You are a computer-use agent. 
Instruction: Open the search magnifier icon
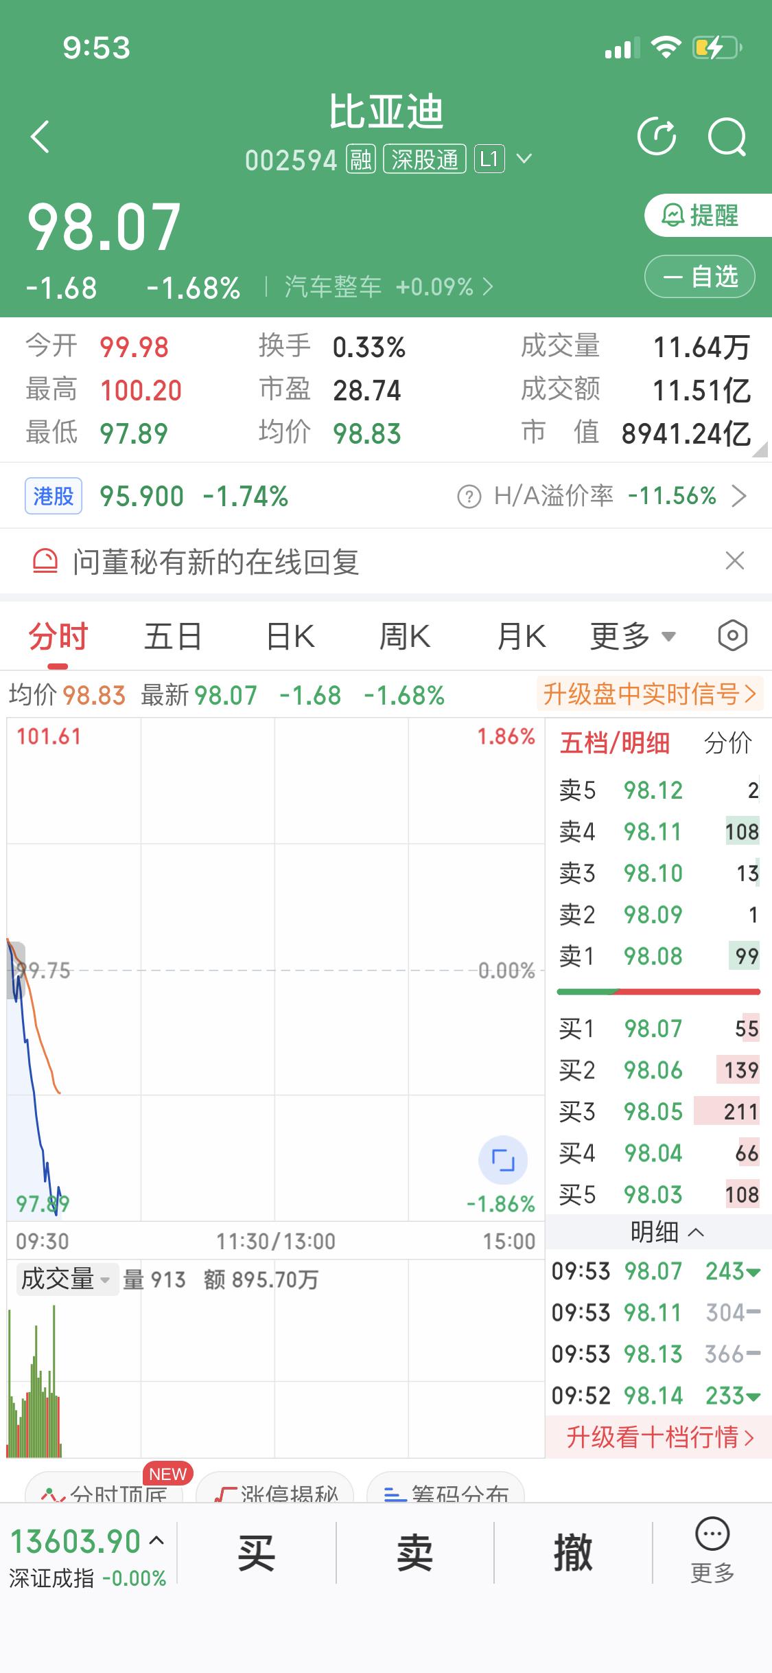click(x=727, y=136)
